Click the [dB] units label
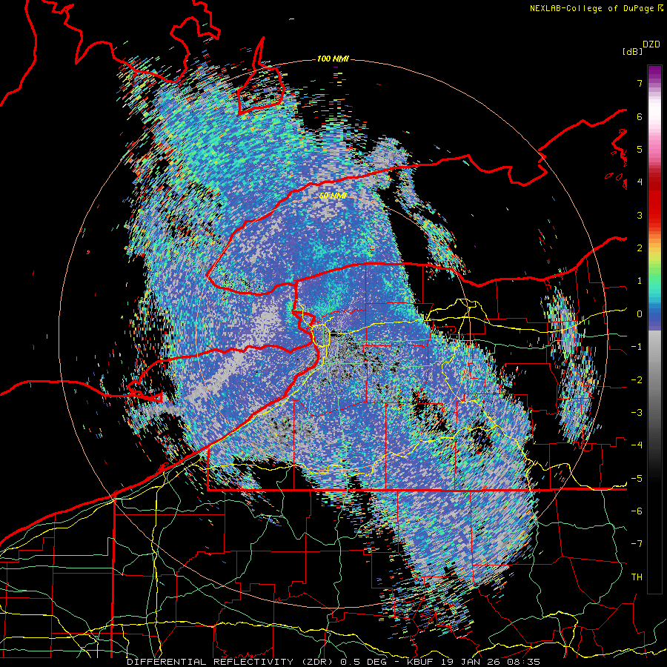The height and width of the screenshot is (667, 667). pos(633,52)
